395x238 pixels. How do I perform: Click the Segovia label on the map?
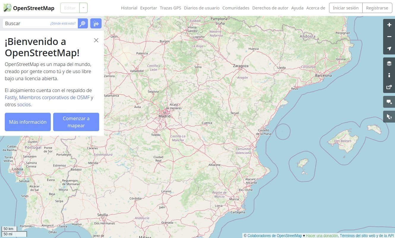pyautogui.click(x=153, y=92)
